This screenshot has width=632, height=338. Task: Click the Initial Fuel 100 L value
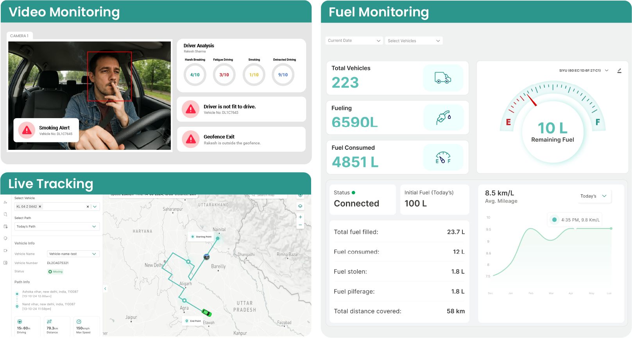pos(415,203)
